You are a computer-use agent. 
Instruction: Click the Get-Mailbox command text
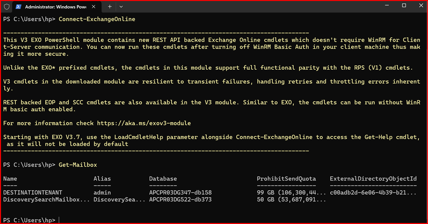78,165
